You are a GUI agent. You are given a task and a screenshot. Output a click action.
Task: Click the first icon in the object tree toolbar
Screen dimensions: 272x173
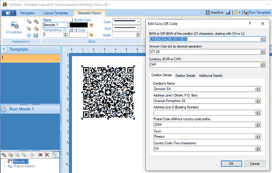4,154
